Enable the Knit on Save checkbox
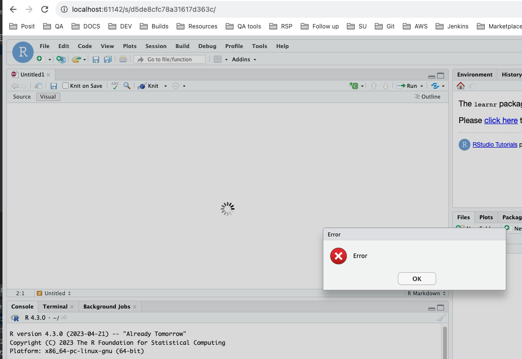 65,85
